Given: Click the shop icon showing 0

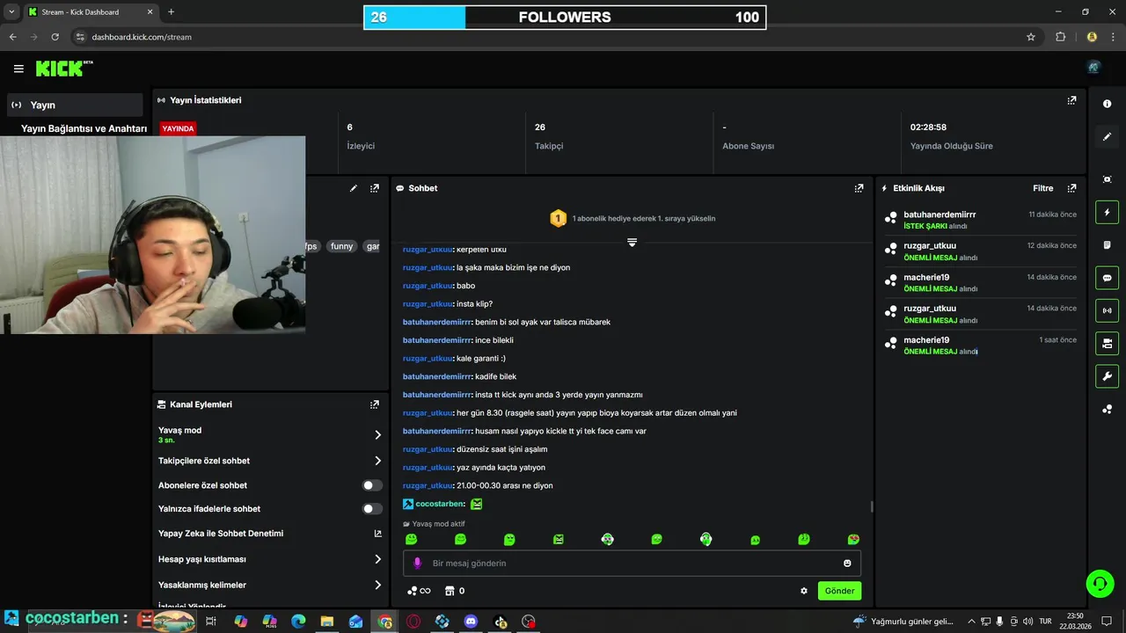Looking at the screenshot, I should pos(455,591).
